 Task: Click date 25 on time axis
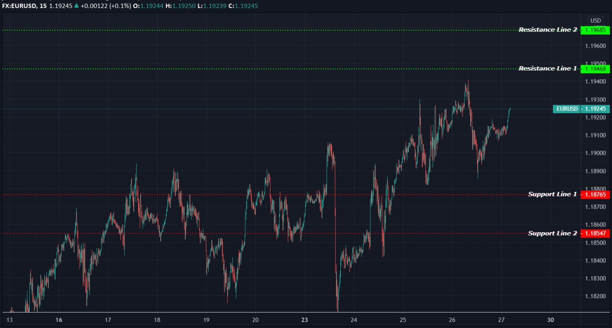[403, 320]
